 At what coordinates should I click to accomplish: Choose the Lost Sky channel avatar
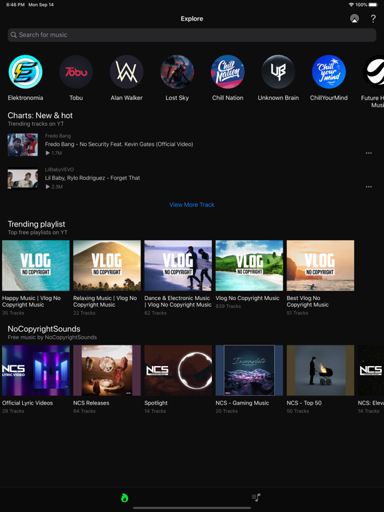pyautogui.click(x=177, y=72)
